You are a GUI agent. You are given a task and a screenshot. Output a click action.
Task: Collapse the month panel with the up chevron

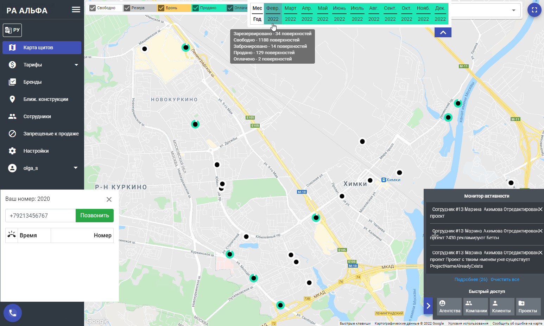click(443, 32)
